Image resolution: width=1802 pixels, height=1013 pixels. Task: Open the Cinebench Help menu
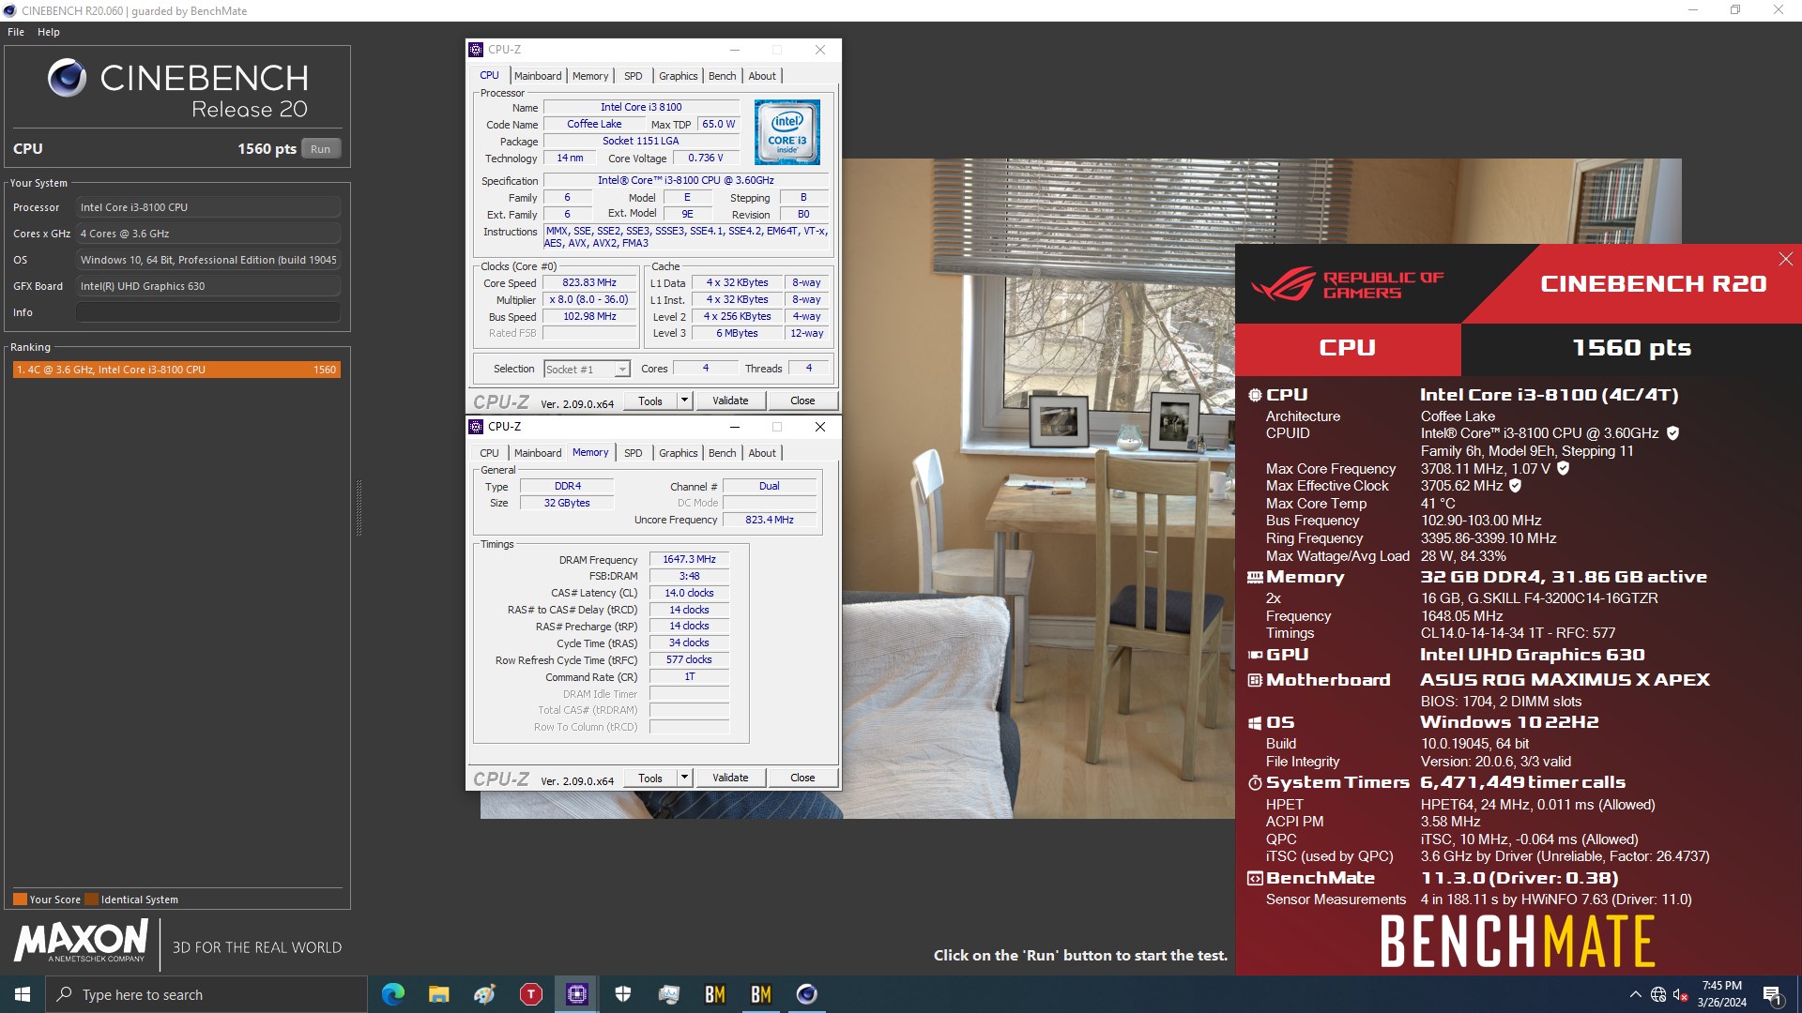(49, 32)
